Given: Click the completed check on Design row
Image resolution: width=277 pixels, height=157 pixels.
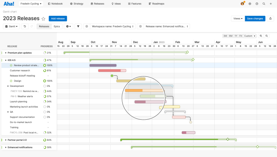Looking at the screenshot, I should (11, 81).
